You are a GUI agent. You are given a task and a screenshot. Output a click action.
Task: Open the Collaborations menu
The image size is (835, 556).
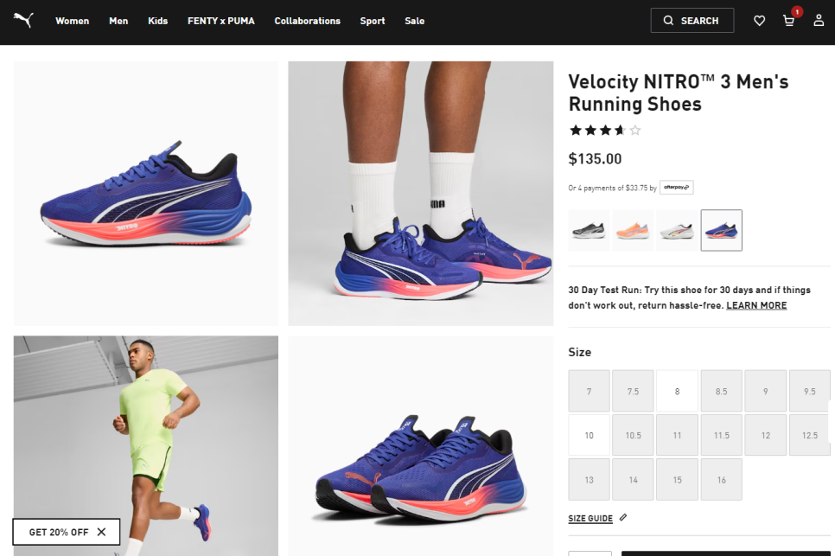click(x=307, y=21)
